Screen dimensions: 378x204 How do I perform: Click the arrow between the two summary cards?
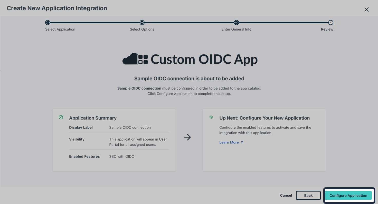pyautogui.click(x=187, y=137)
